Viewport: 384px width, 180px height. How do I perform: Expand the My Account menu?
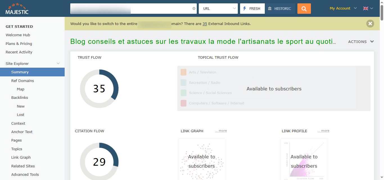[343, 8]
